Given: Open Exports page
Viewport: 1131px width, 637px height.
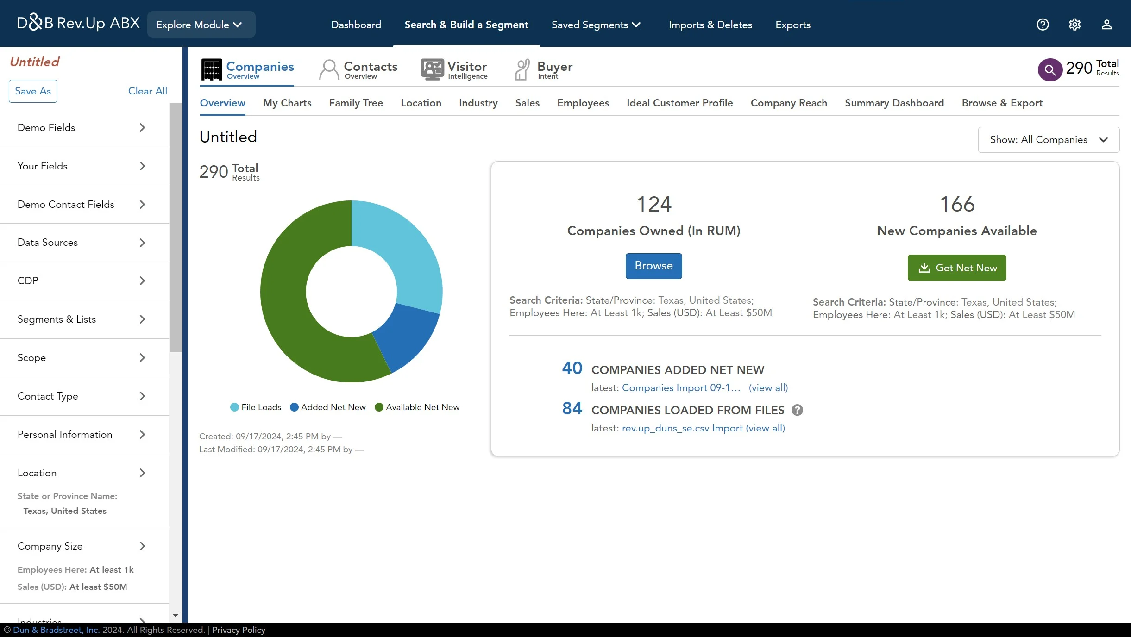Looking at the screenshot, I should click(x=793, y=25).
